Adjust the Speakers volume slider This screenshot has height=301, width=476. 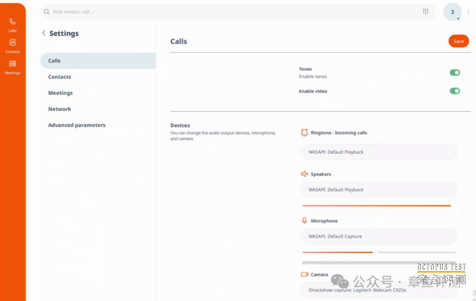coord(377,205)
